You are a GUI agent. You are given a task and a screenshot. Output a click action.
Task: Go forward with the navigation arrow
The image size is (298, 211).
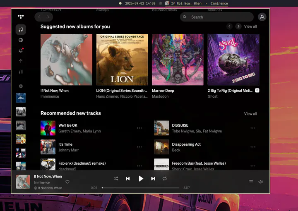coord(48,17)
